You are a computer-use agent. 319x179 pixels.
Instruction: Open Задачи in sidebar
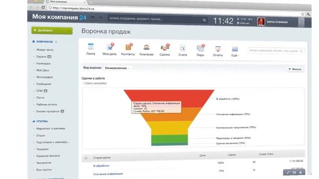pyautogui.click(x=41, y=57)
